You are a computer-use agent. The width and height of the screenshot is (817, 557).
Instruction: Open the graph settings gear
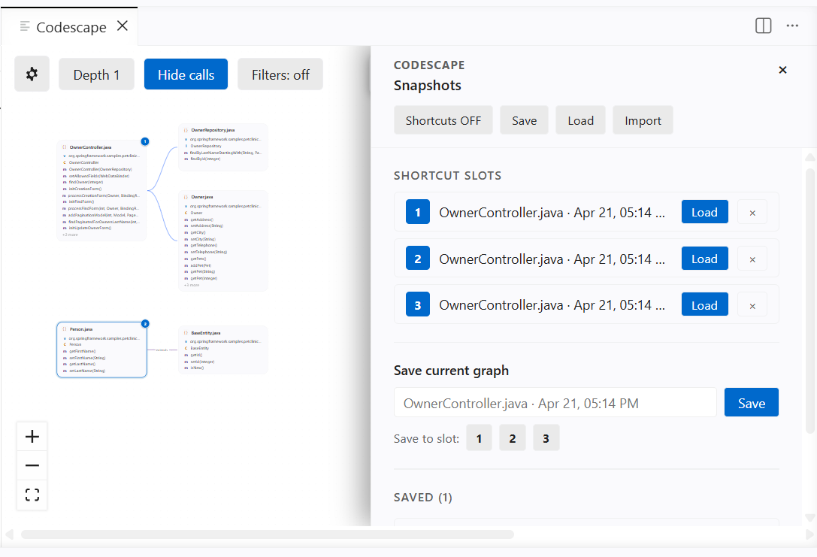click(32, 74)
